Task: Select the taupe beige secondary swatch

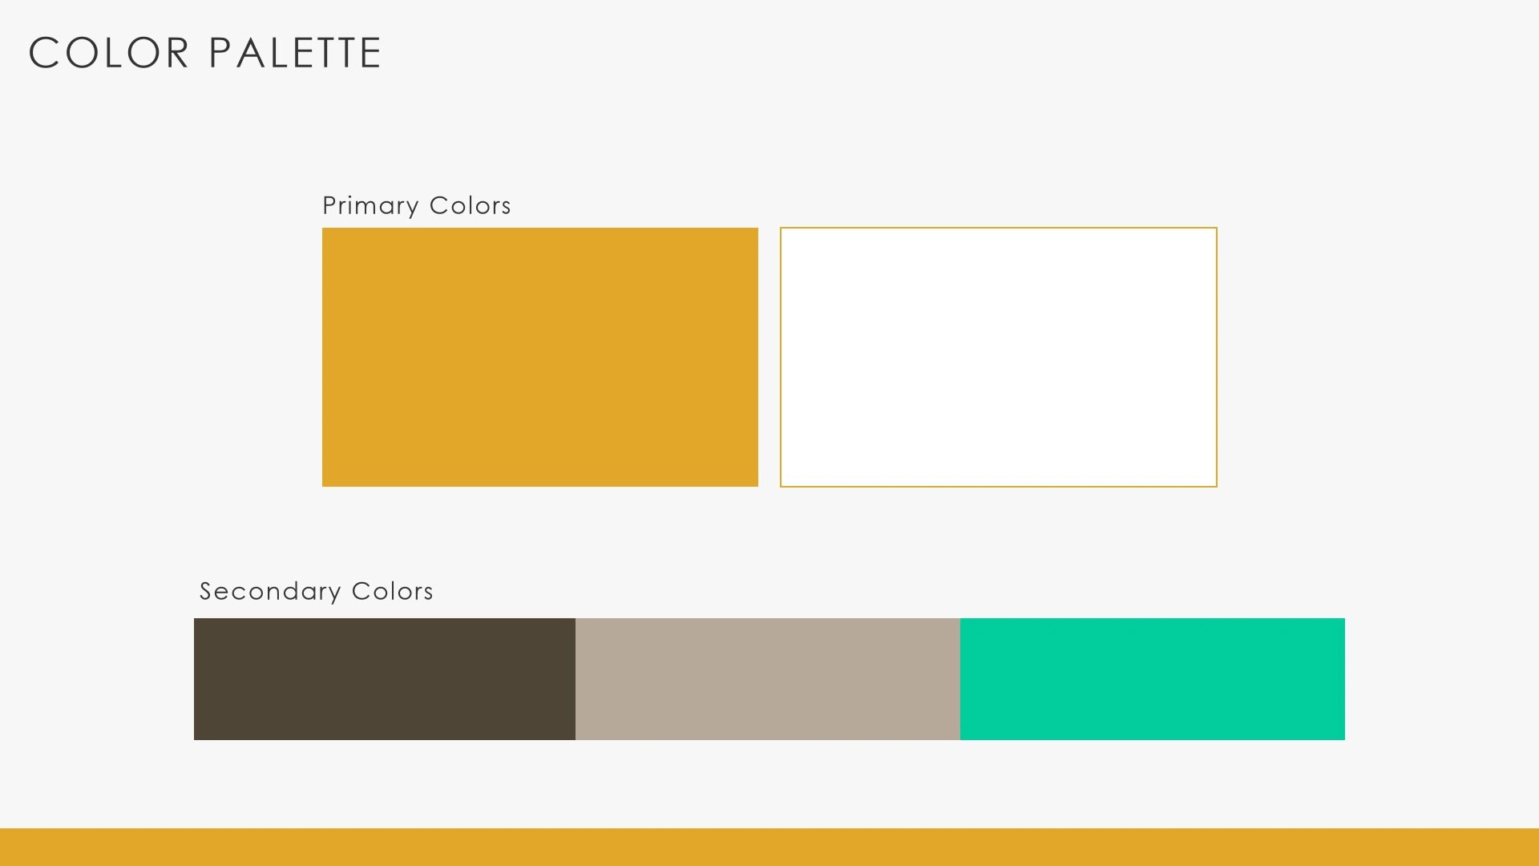Action: click(767, 678)
